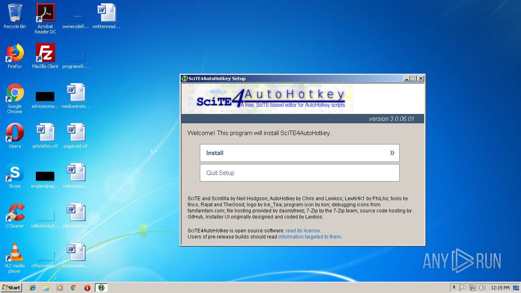Open the withoutrevi Word document
Image resolution: width=521 pixels, height=293 pixels.
click(x=76, y=216)
